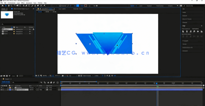Open blending mode dropdown for second layer
Screen dimensions: 205x106
[33, 90]
